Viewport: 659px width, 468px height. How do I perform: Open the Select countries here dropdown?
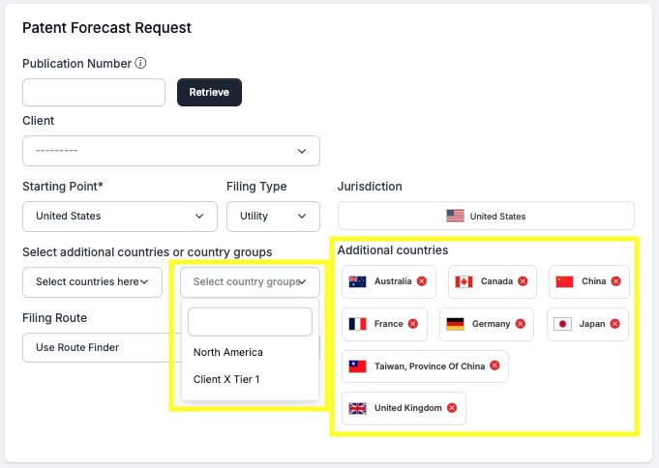tap(93, 282)
